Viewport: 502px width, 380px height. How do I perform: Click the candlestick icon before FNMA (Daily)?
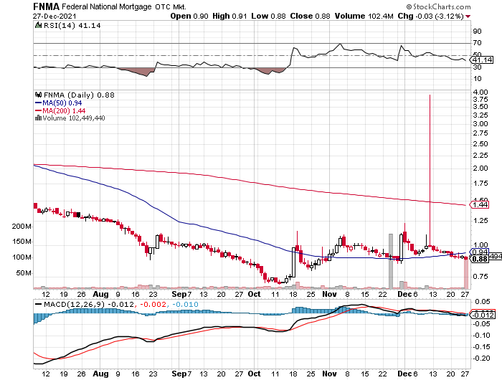tap(38, 95)
